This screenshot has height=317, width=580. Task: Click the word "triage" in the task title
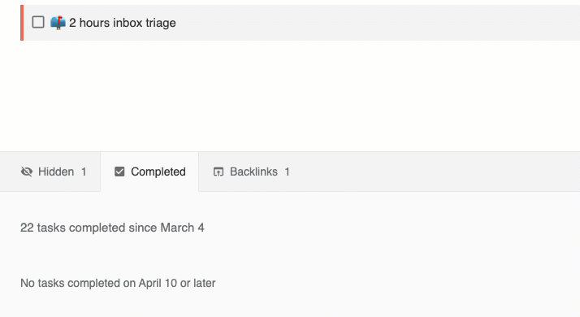(161, 23)
